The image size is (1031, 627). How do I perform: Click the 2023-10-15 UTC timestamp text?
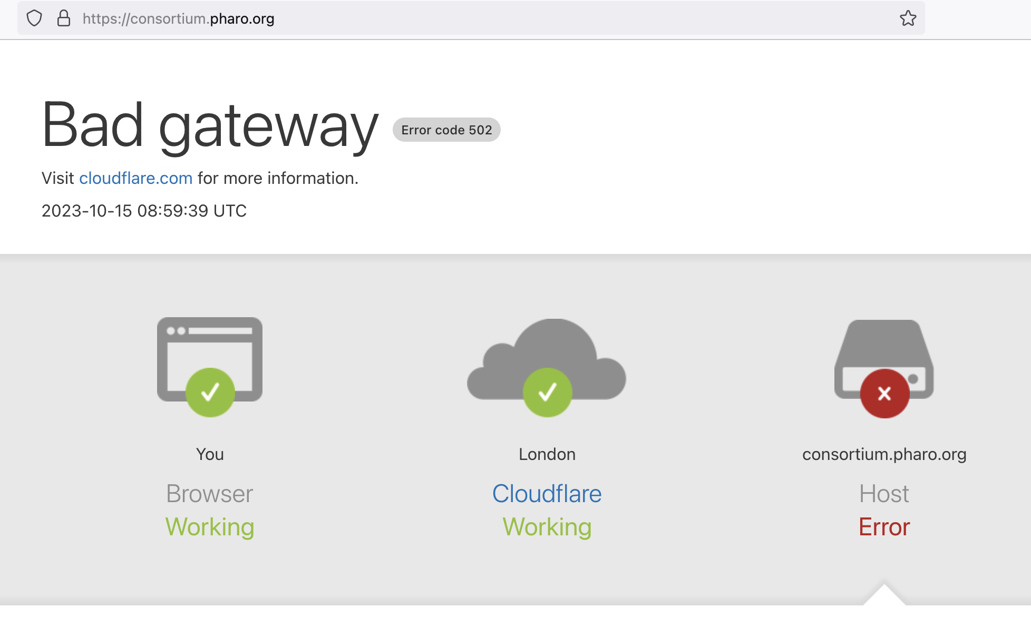click(x=144, y=211)
